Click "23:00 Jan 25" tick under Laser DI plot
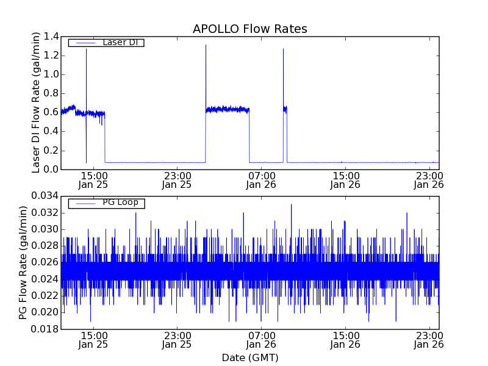The height and width of the screenshot is (366, 488). (177, 181)
